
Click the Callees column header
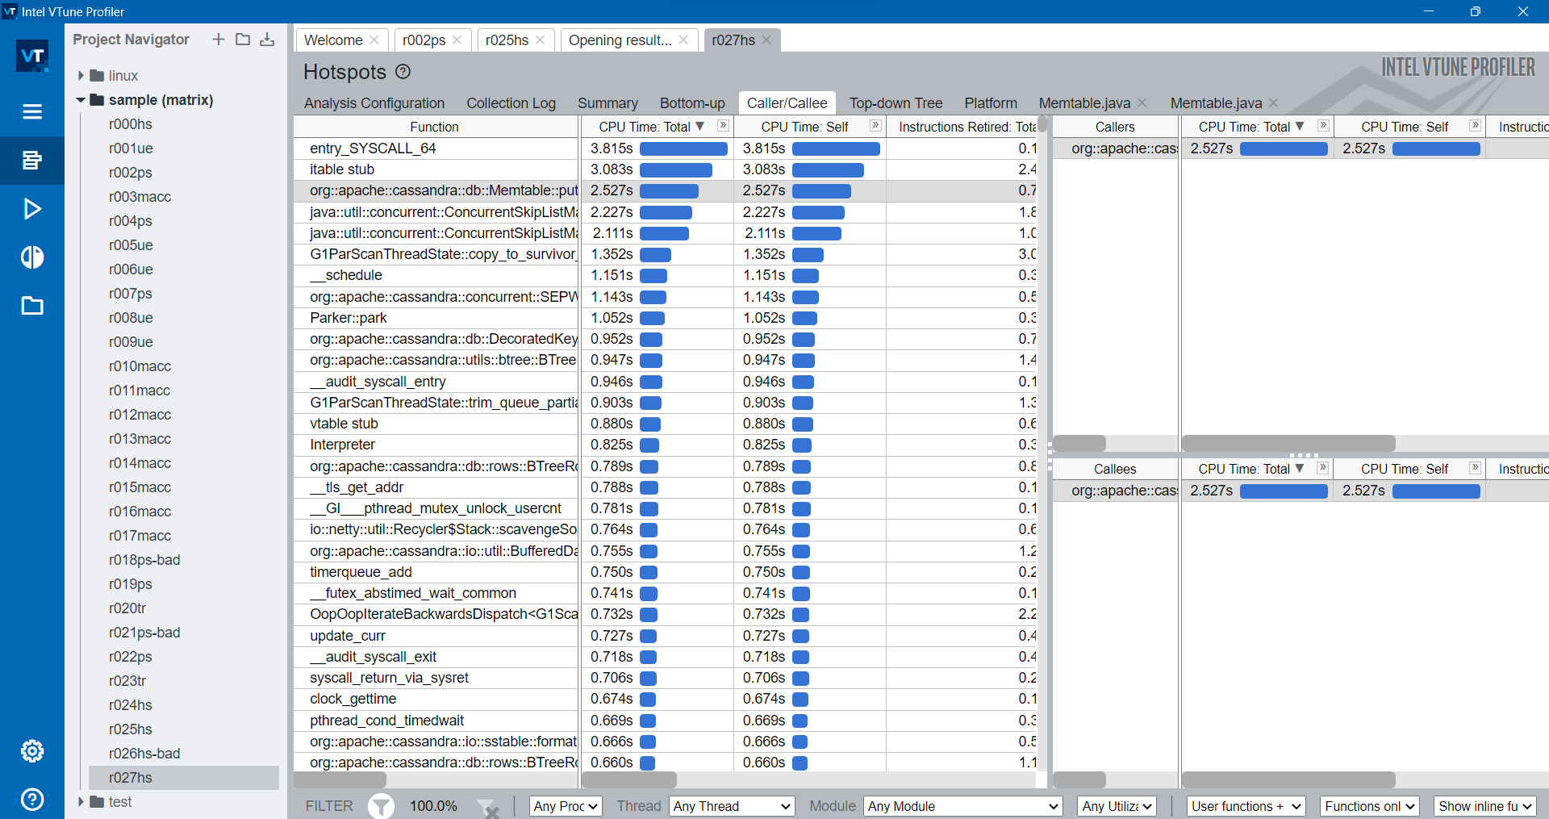tap(1115, 469)
